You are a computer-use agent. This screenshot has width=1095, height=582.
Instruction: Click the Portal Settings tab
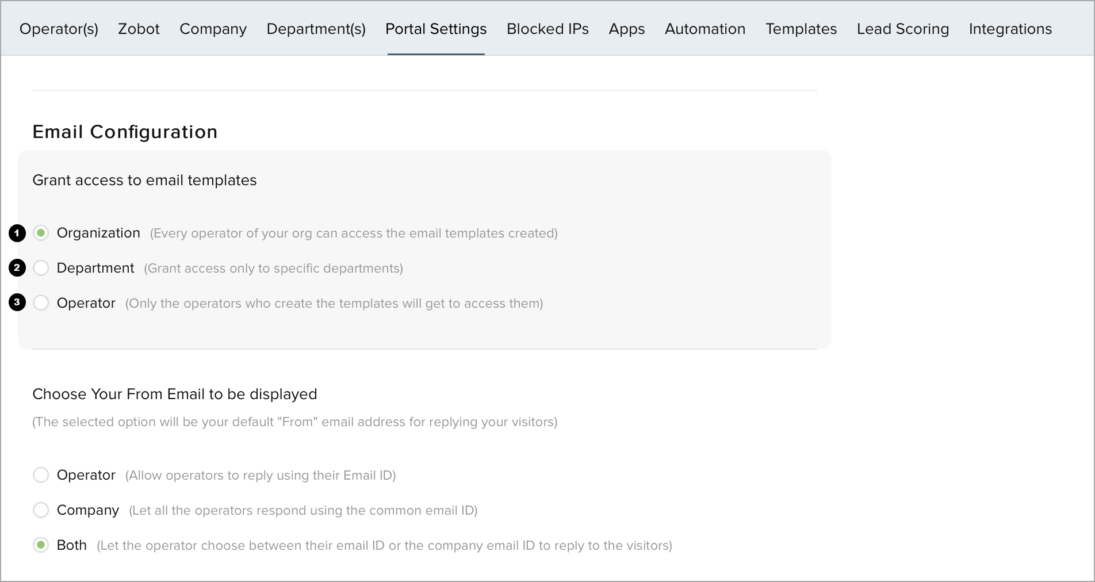pos(436,29)
